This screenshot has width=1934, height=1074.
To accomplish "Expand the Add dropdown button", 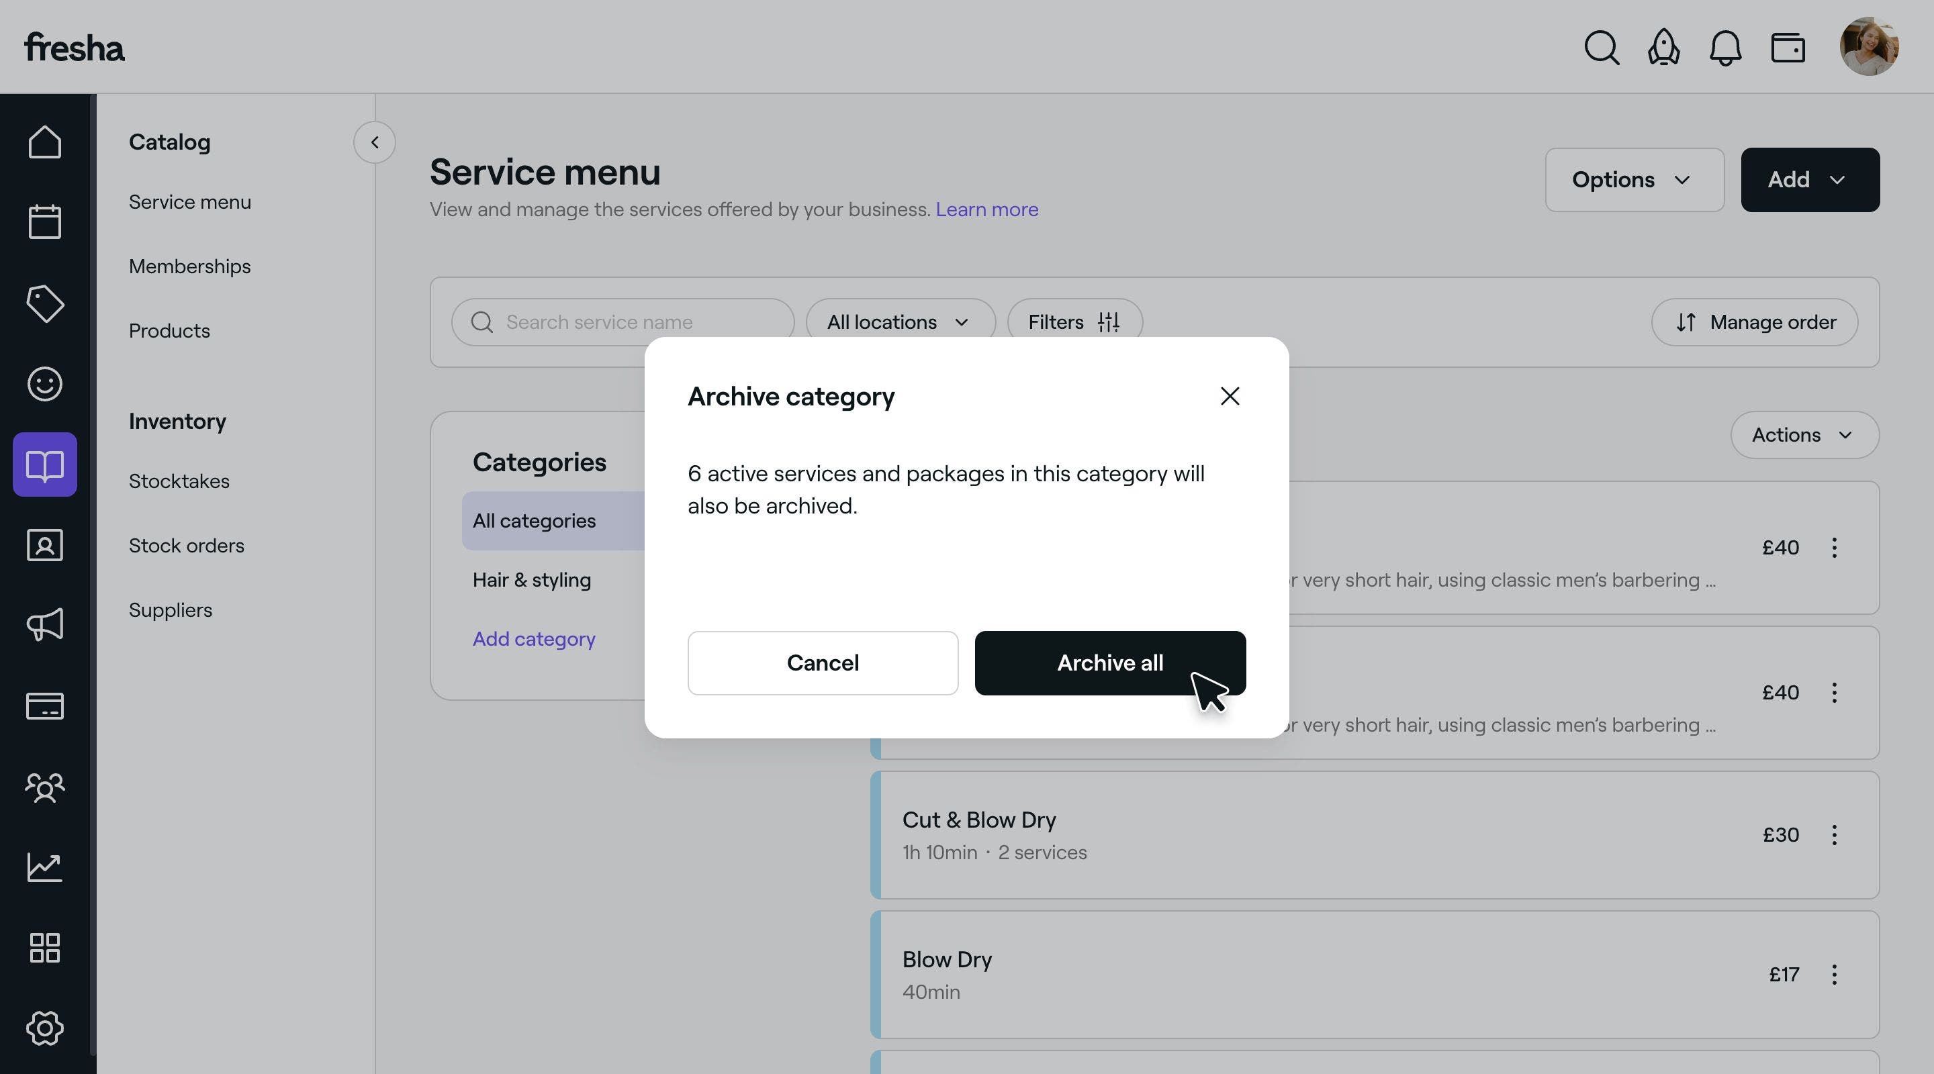I will click(1810, 179).
